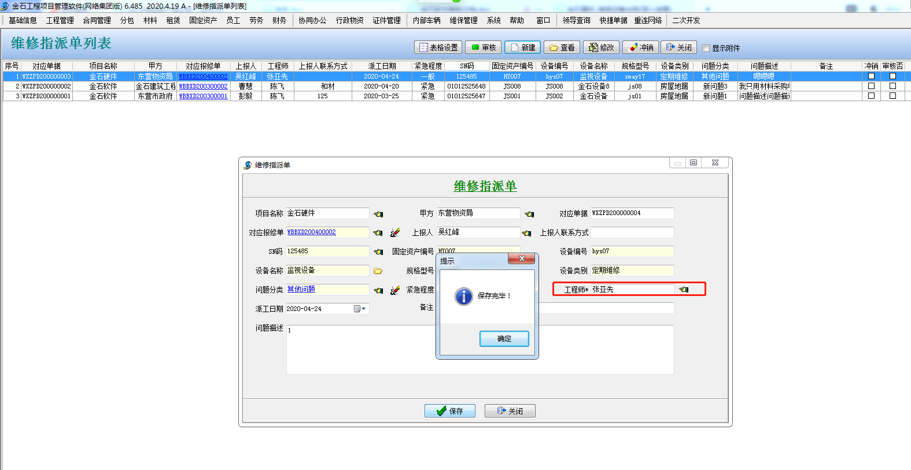The image size is (911, 470).
Task: Open the 固定资产 menu
Action: coord(203,20)
